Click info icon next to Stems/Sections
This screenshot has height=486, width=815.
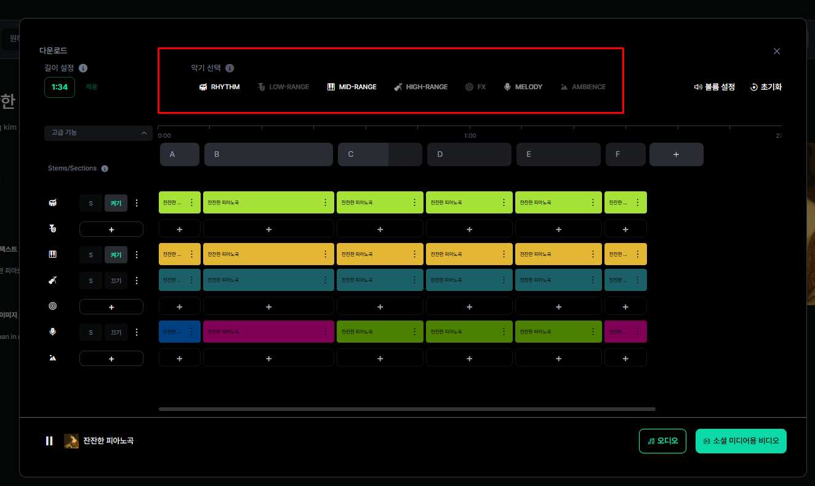pos(105,169)
